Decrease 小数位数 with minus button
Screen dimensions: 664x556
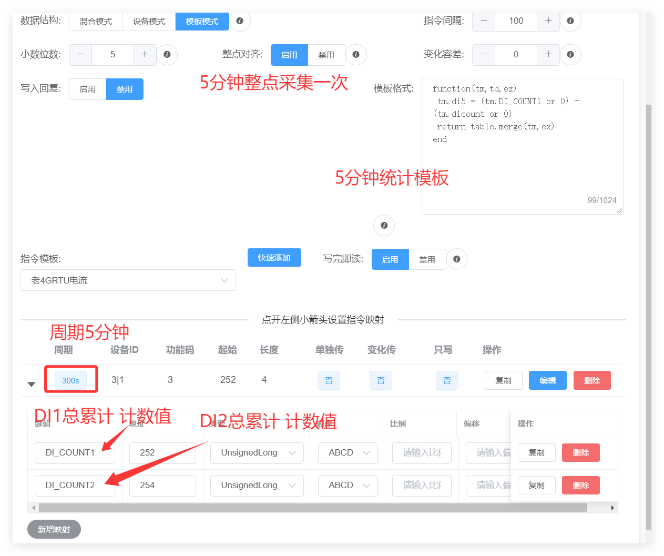80,55
